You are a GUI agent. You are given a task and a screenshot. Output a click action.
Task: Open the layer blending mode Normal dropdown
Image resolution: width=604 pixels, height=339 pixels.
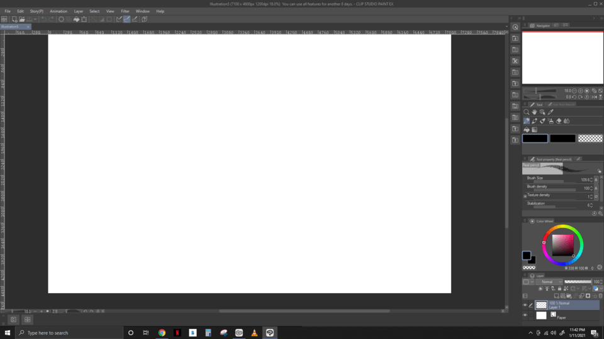pos(551,282)
